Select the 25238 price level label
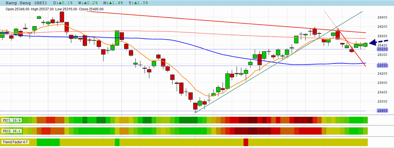 tap(382, 49)
